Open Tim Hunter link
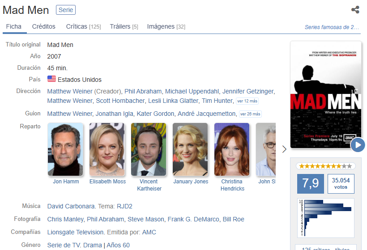 217,101
